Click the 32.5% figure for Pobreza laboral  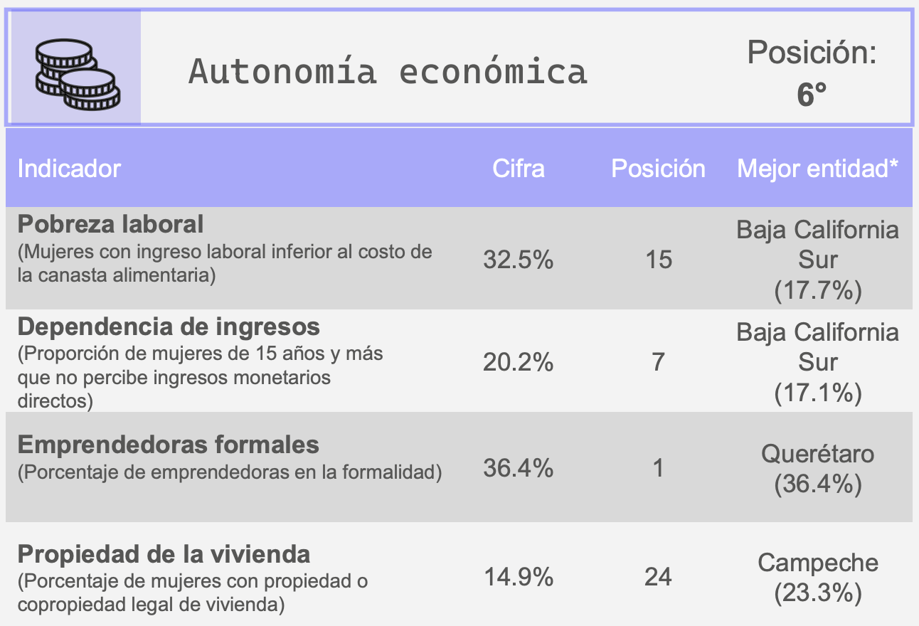click(519, 260)
